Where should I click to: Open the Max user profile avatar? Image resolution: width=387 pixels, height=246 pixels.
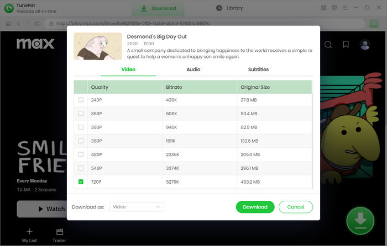(365, 45)
